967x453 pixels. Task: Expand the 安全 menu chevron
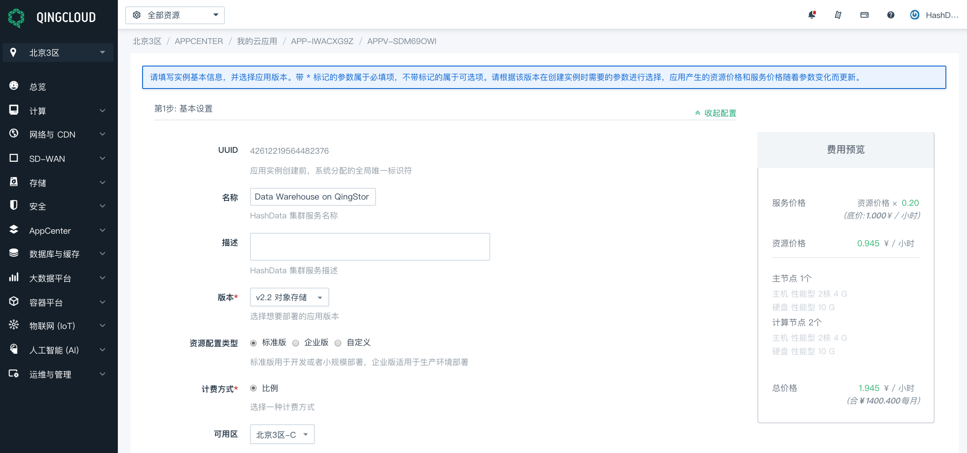pyautogui.click(x=103, y=206)
